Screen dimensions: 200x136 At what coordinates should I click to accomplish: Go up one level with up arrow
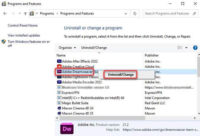tap(25, 13)
